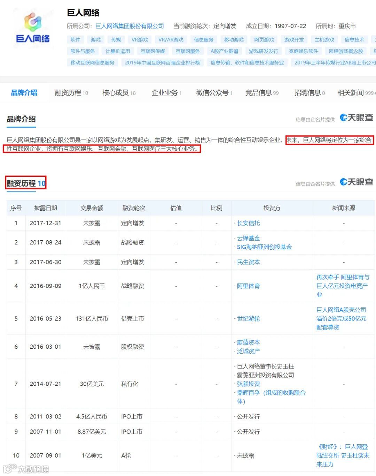Click the 天眼查 logo beside 品牌介绍

click(x=357, y=118)
